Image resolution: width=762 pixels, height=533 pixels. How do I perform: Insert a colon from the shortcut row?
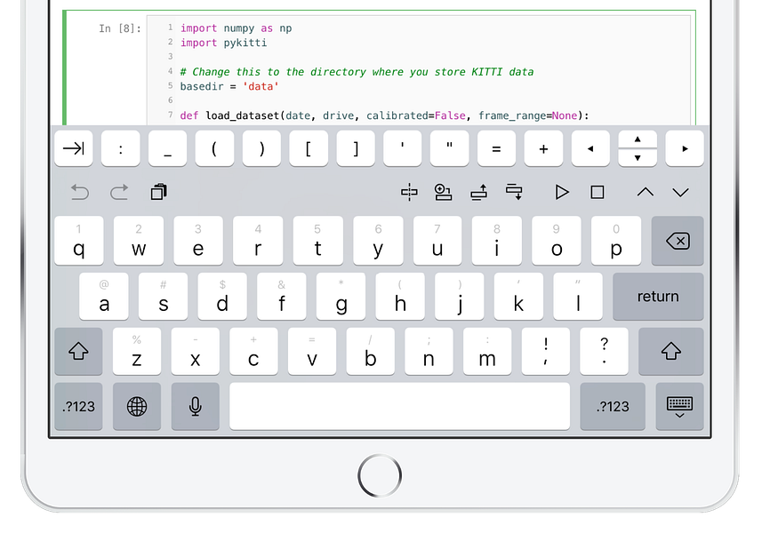(121, 148)
